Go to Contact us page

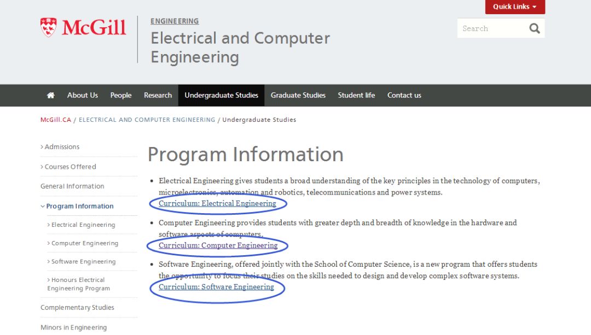coord(404,95)
